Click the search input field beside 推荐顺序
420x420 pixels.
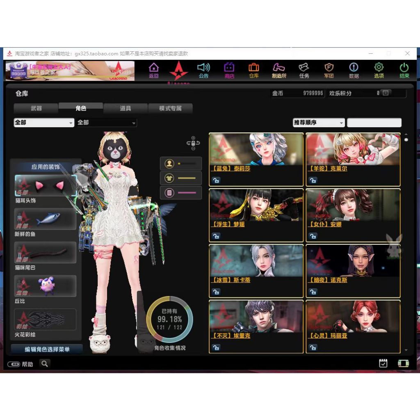(x=374, y=123)
